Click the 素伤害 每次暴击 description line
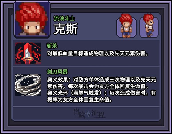This screenshot has width=172, height=134. click(98, 86)
